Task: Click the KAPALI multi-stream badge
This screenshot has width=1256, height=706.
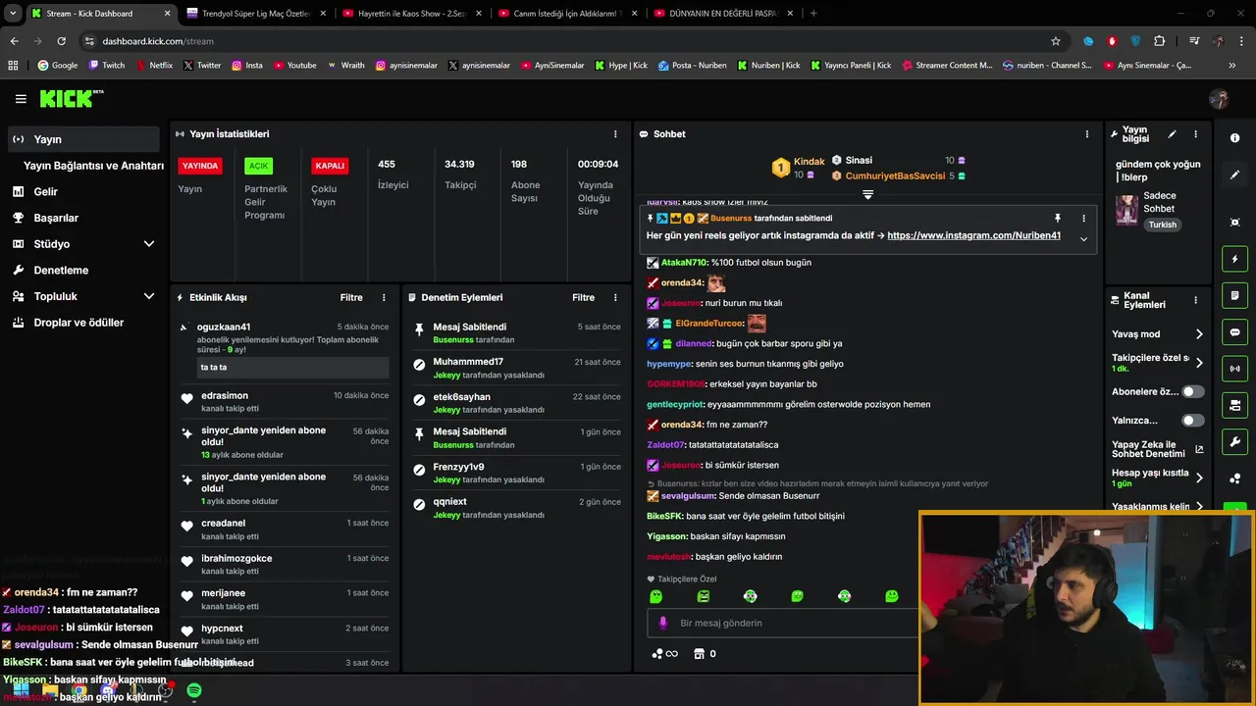Action: pos(330,166)
